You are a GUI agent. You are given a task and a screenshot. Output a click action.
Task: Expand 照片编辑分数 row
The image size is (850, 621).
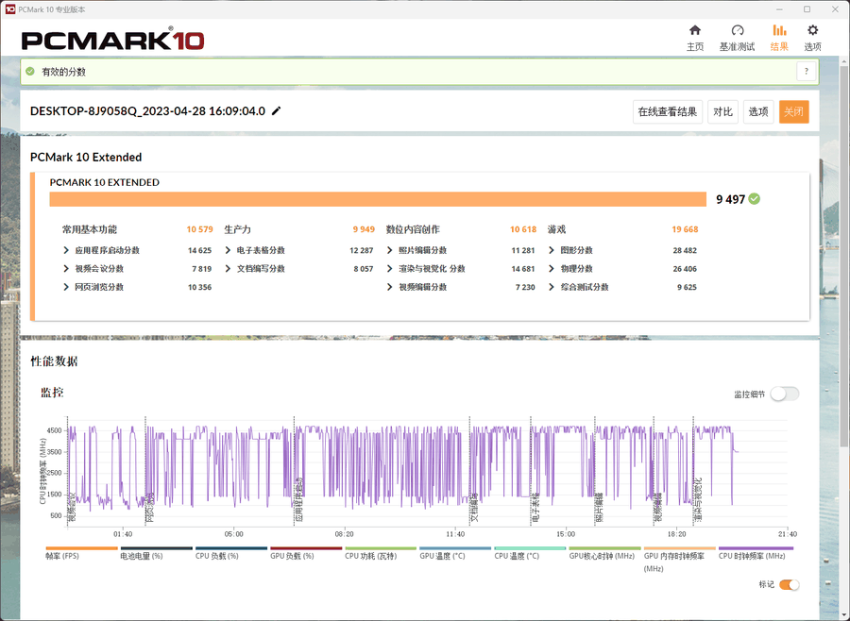(x=390, y=251)
